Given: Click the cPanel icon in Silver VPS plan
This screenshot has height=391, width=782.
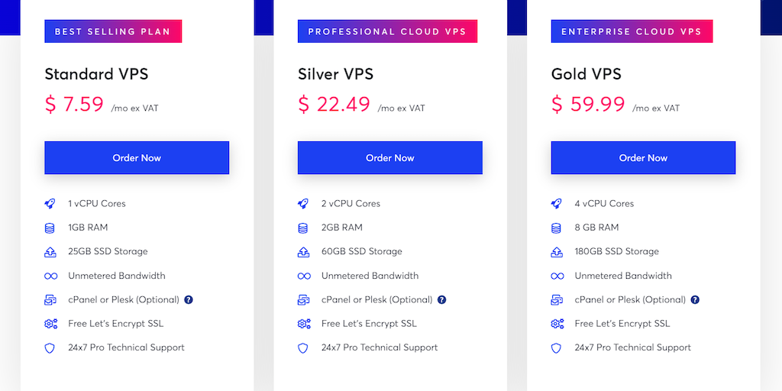Looking at the screenshot, I should 304,300.
